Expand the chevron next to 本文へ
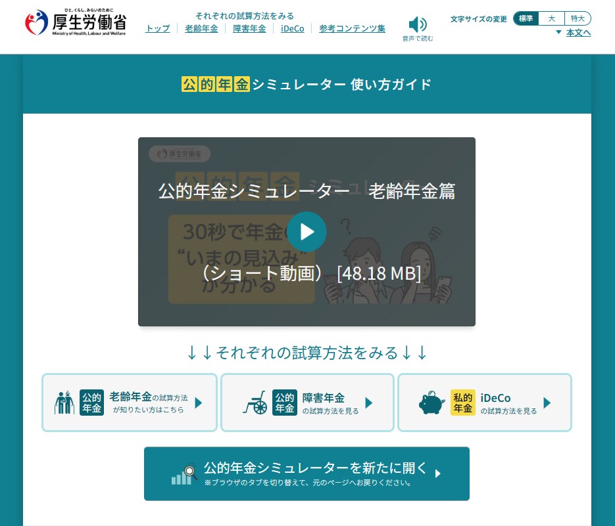This screenshot has width=615, height=526. pos(557,32)
